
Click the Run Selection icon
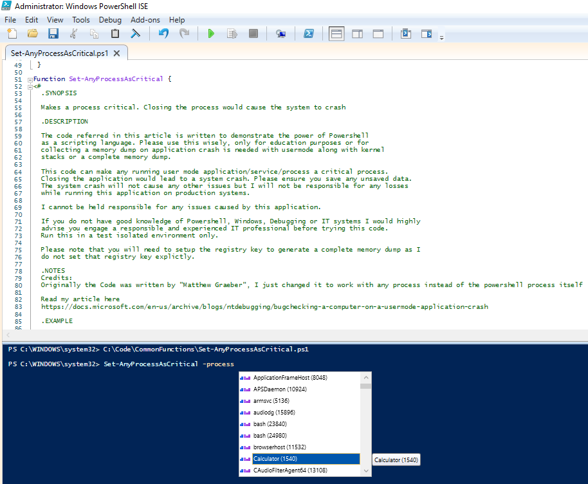tap(232, 34)
